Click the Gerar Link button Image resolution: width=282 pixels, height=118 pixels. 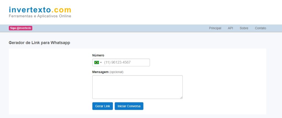tap(102, 106)
